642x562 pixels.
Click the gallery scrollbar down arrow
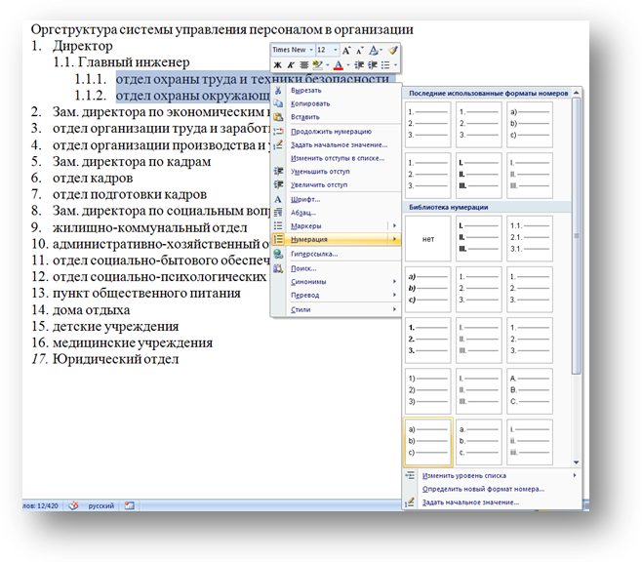click(x=576, y=462)
